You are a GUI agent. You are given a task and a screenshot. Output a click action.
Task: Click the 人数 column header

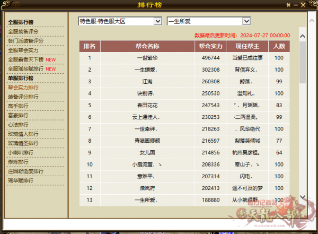click(279, 46)
